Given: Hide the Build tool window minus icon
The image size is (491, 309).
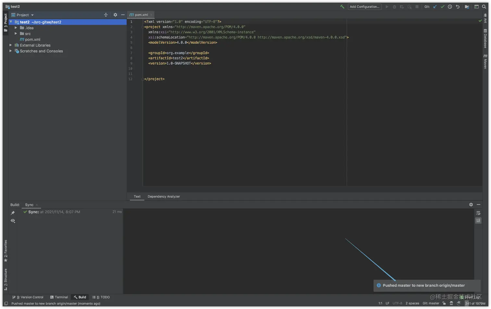Looking at the screenshot, I should [x=478, y=205].
